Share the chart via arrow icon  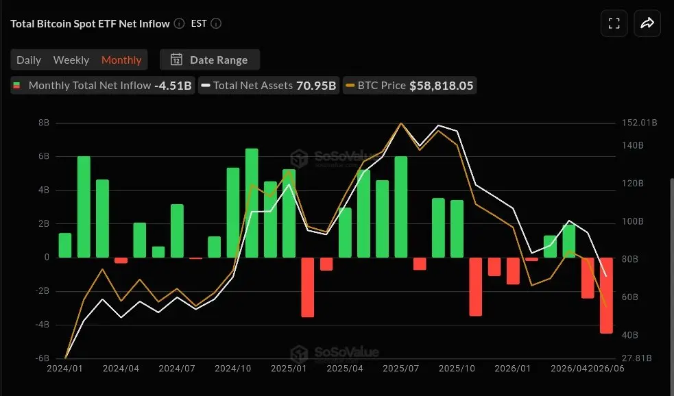[x=647, y=23]
